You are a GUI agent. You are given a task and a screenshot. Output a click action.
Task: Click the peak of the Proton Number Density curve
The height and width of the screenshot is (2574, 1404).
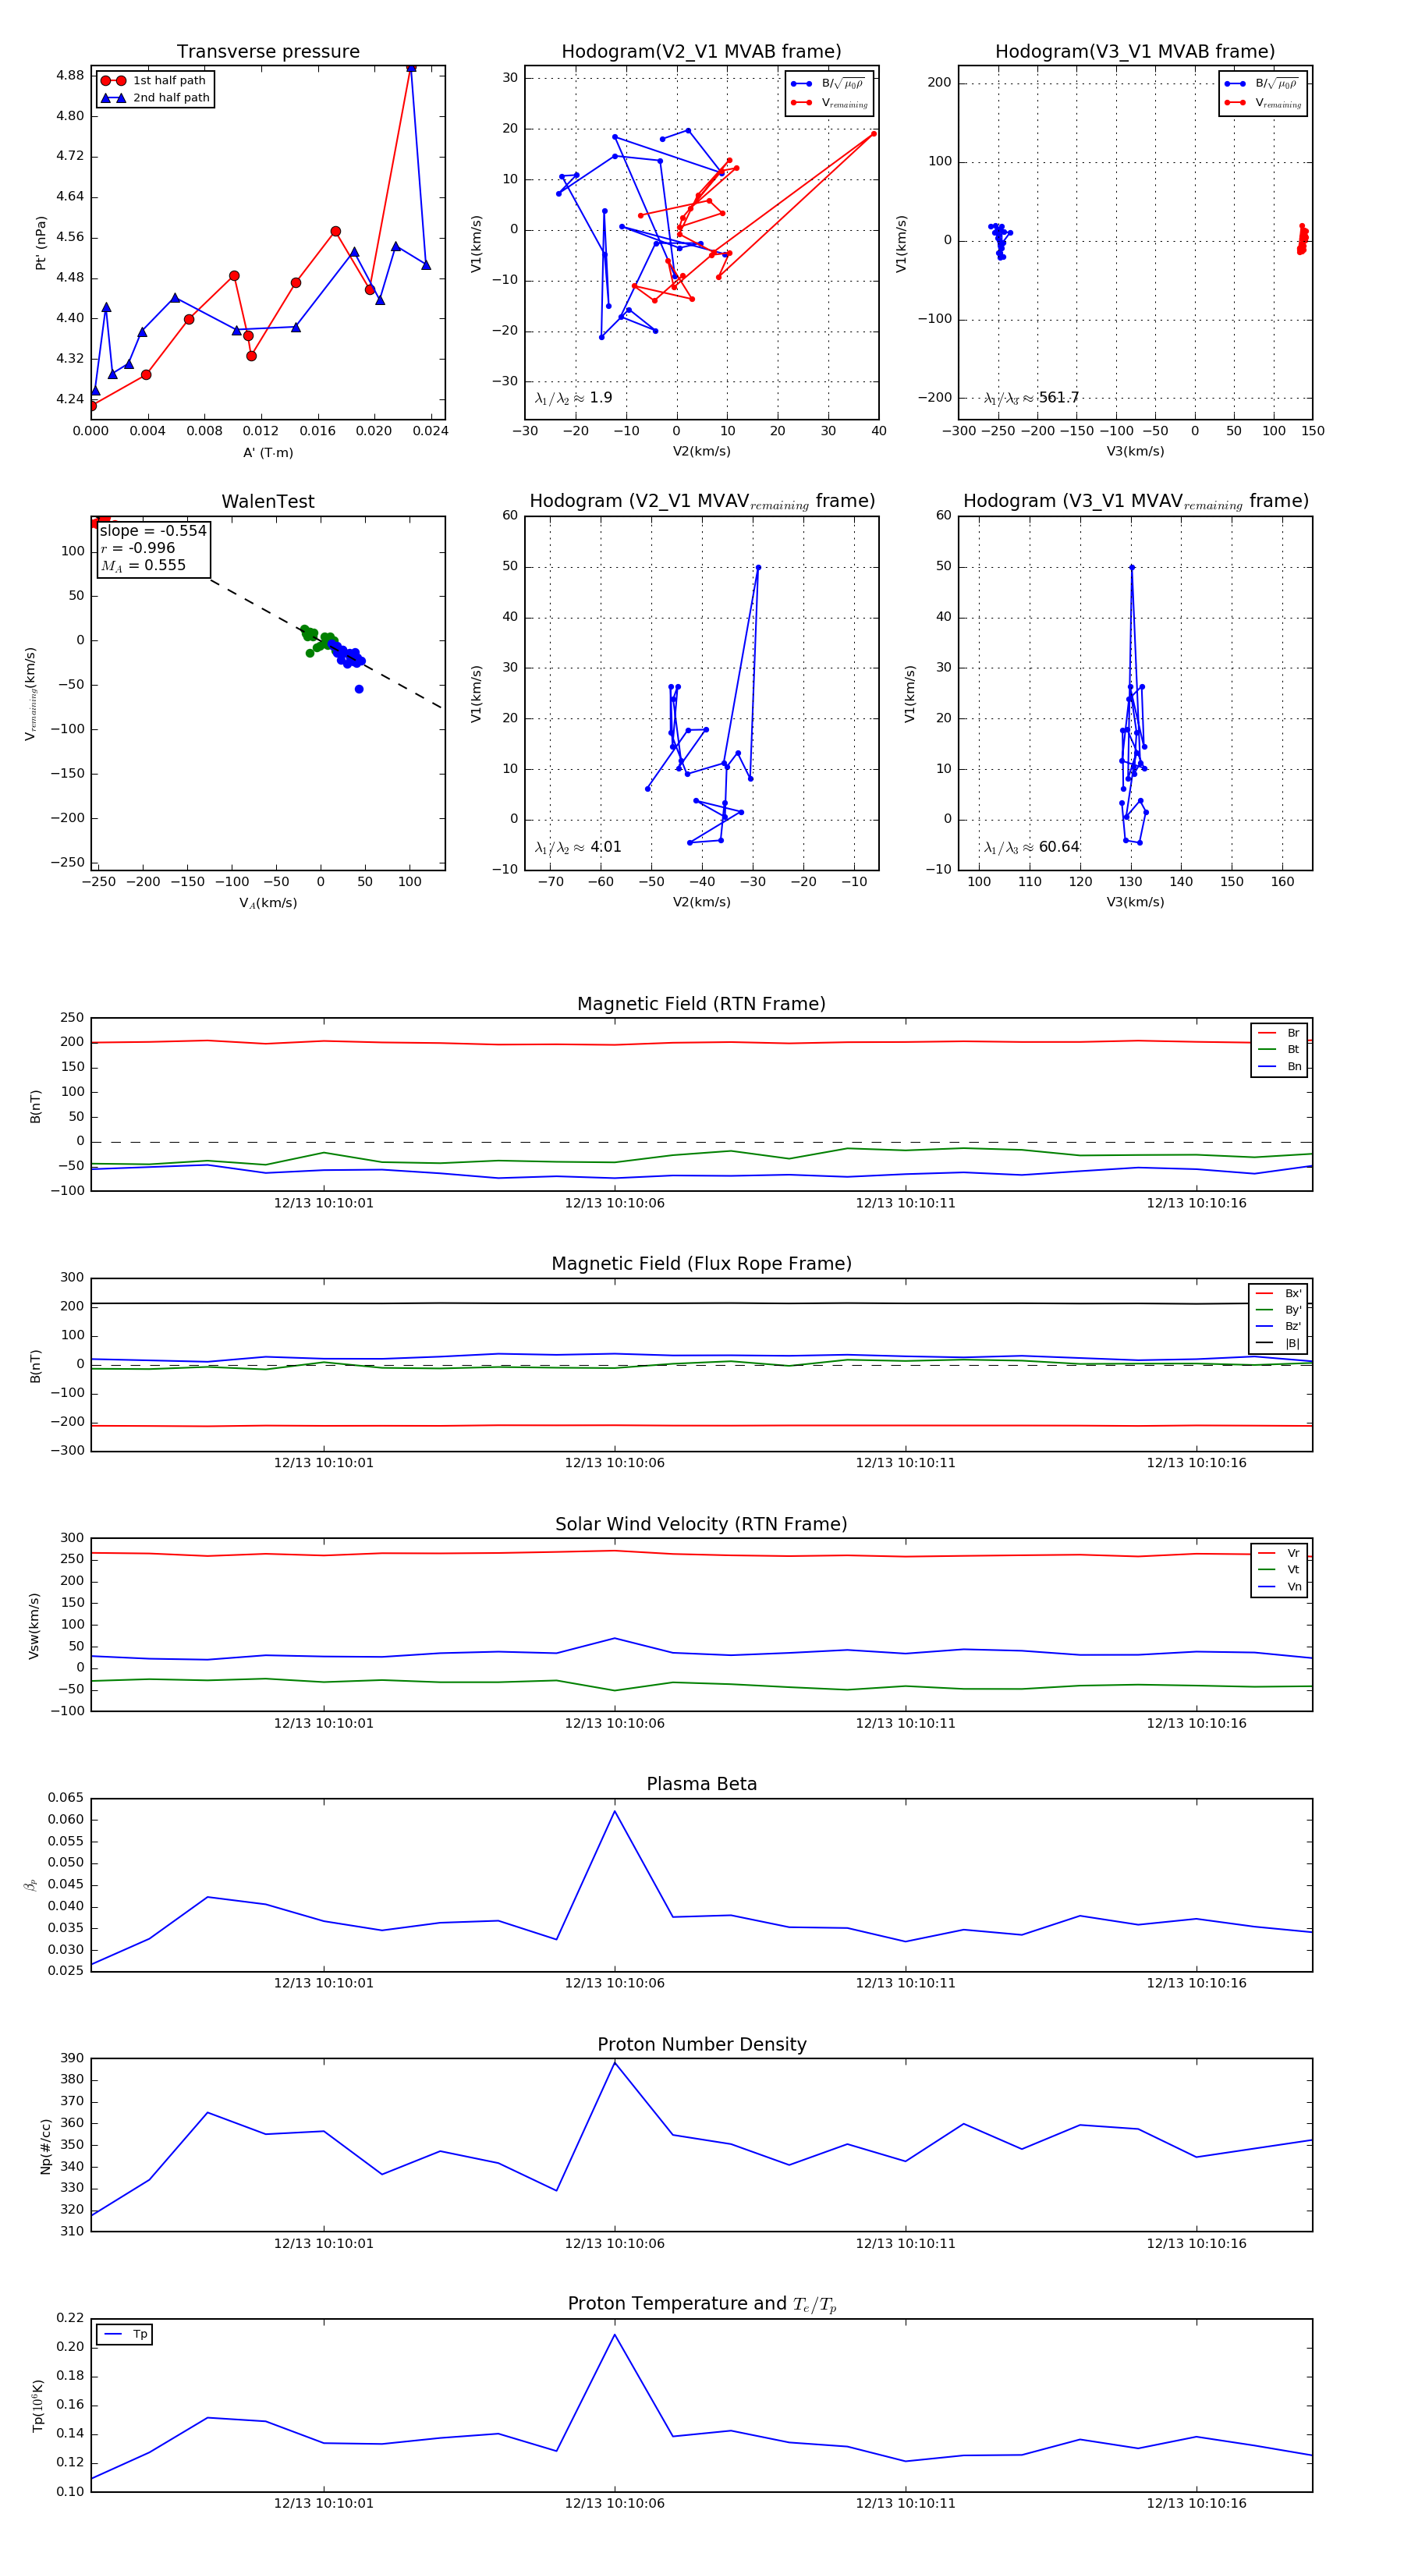(x=615, y=2062)
